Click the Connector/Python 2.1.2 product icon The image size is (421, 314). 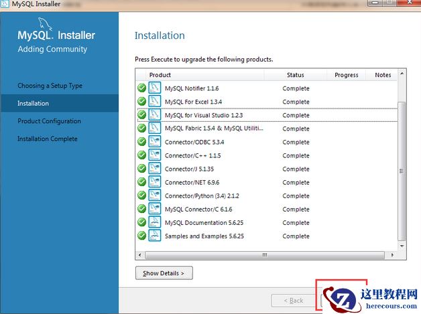click(x=155, y=195)
